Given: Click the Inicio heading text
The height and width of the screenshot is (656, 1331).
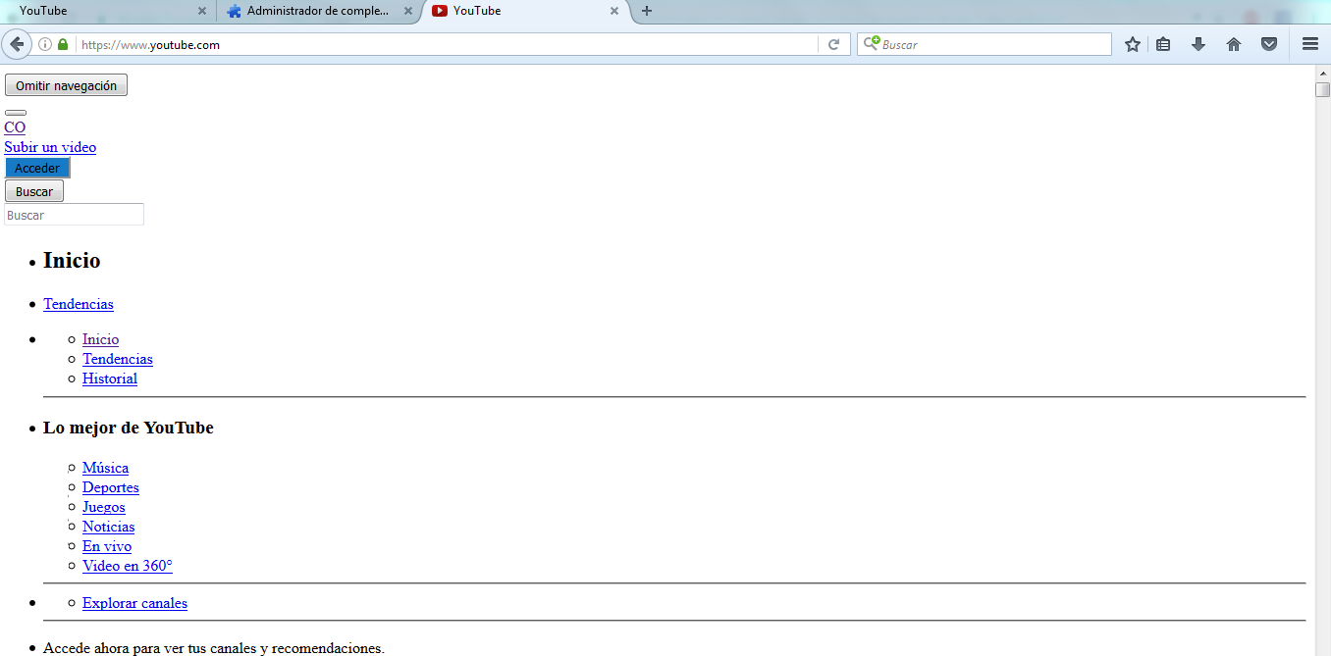Looking at the screenshot, I should coord(72,260).
